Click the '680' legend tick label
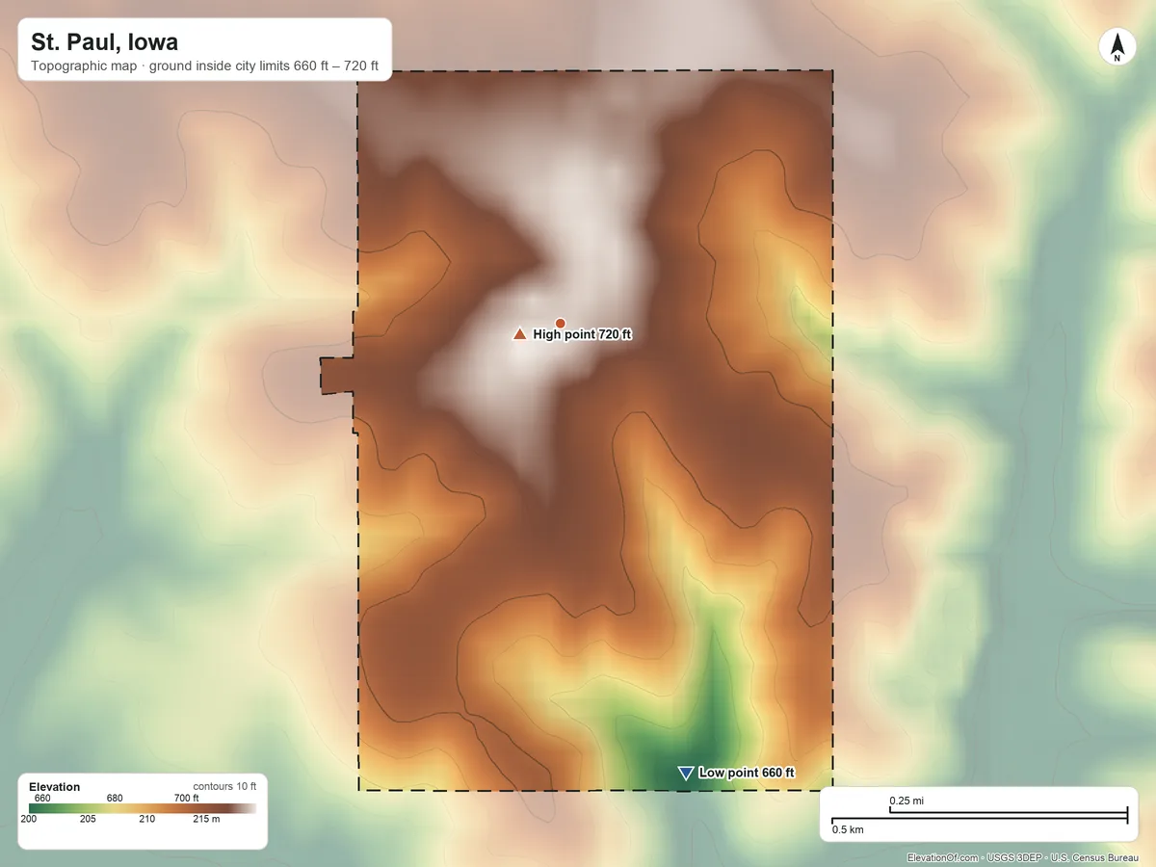Image resolution: width=1156 pixels, height=867 pixels. click(x=115, y=798)
